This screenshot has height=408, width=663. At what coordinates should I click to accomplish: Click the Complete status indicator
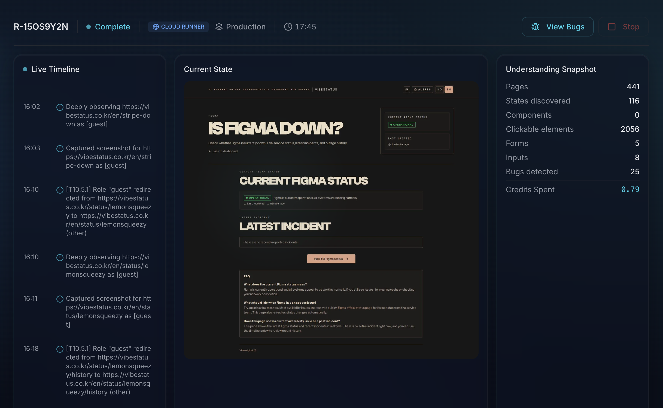coord(108,27)
